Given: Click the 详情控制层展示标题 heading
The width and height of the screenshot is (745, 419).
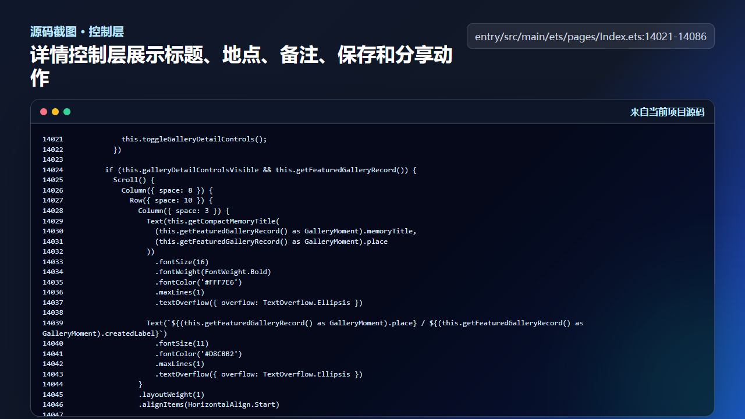Looking at the screenshot, I should coord(242,66).
